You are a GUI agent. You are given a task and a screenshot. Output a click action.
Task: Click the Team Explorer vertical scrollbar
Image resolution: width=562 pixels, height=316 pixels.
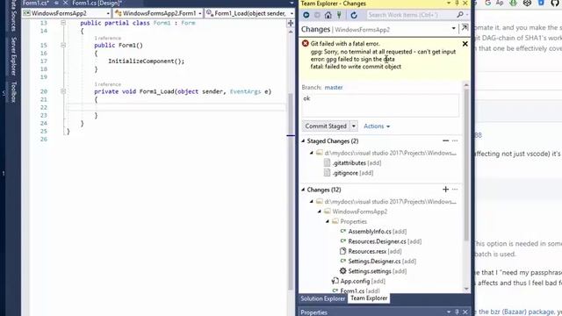(x=466, y=165)
